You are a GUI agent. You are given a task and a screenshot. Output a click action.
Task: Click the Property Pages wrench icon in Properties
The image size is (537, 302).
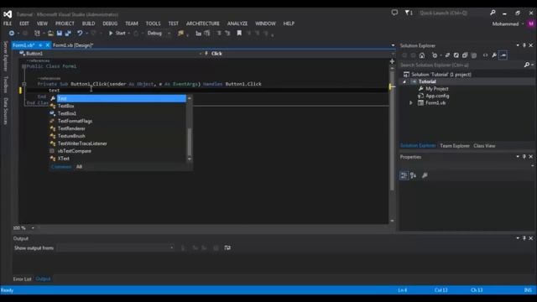point(425,175)
